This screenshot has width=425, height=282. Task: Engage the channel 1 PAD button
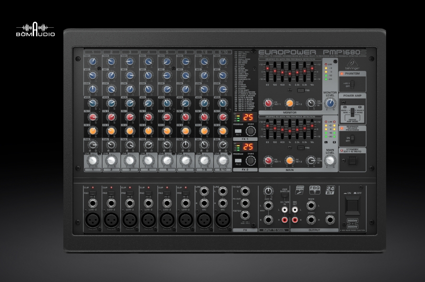pos(93,193)
